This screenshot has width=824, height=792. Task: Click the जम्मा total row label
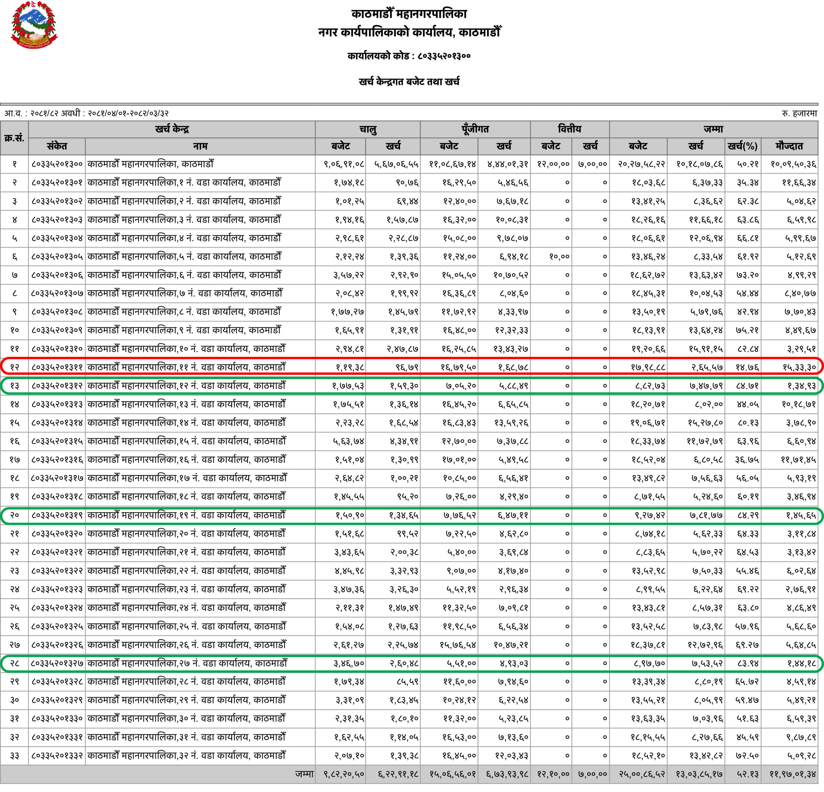[x=304, y=774]
